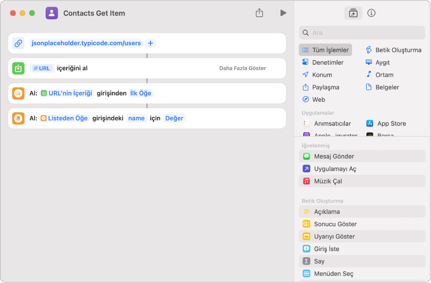Select Aygıt category
431x283 pixels.
[x=378, y=62]
